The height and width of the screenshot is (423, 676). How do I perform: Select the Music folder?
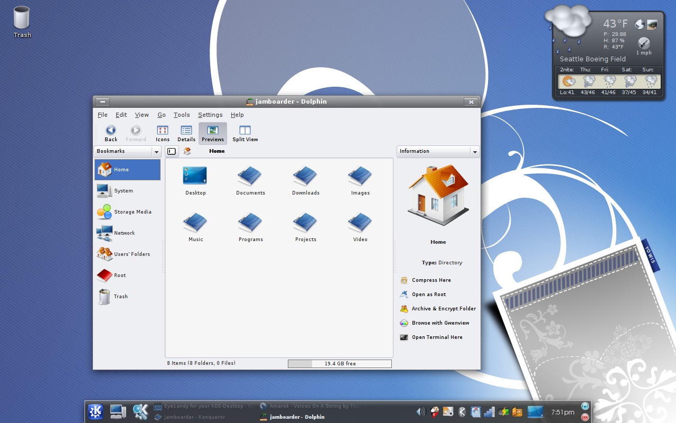tap(195, 226)
